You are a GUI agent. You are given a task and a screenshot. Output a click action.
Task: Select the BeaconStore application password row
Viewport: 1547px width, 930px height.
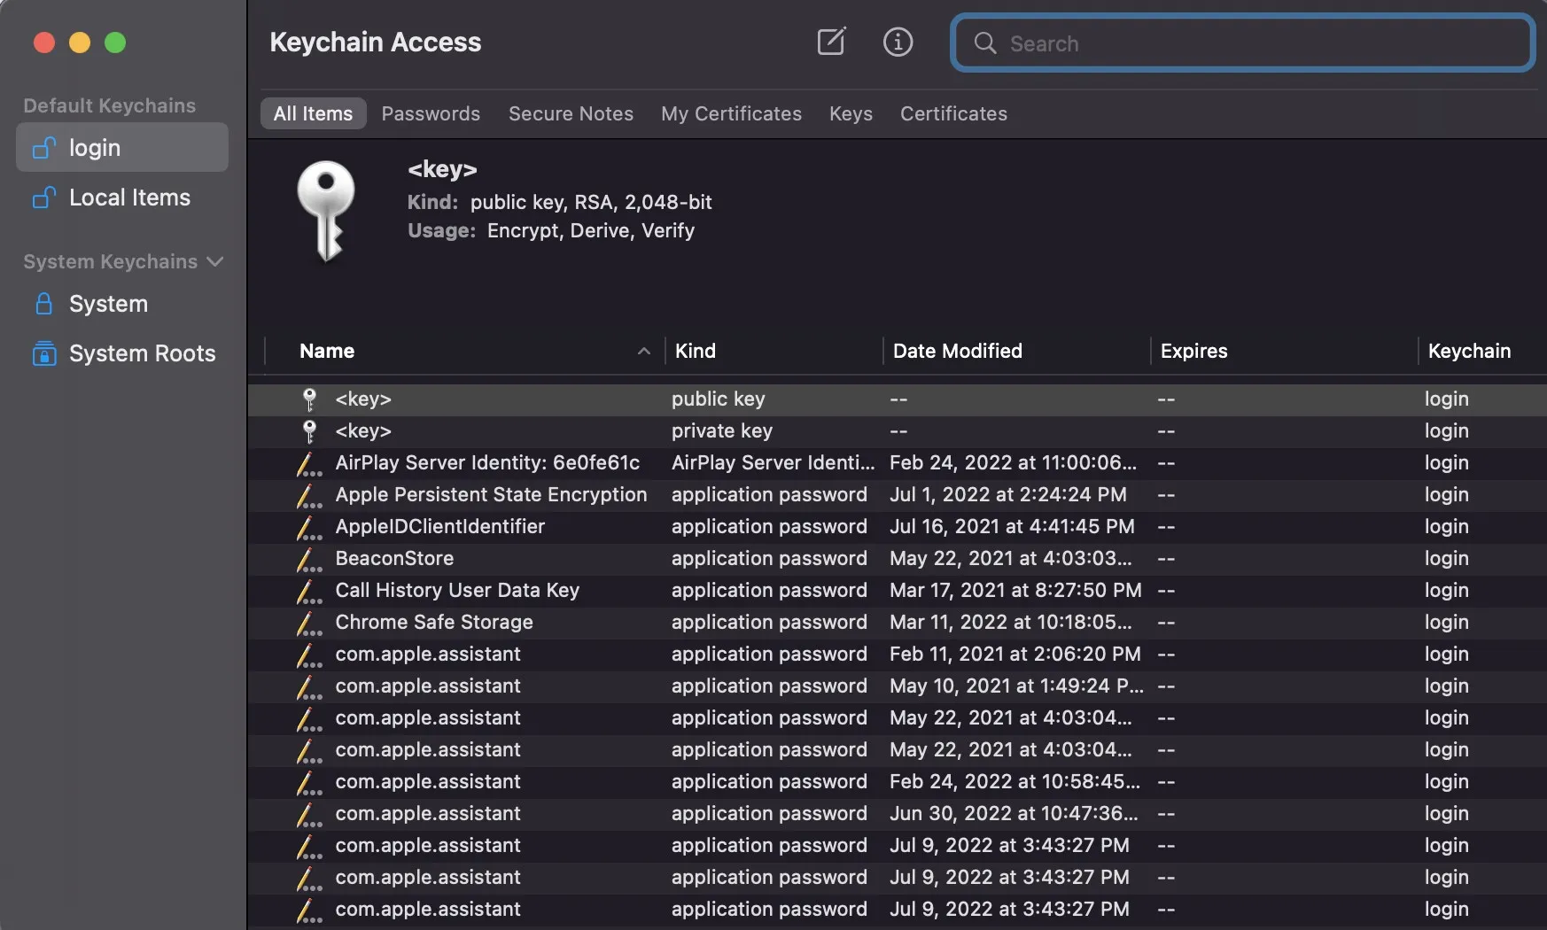coord(394,559)
